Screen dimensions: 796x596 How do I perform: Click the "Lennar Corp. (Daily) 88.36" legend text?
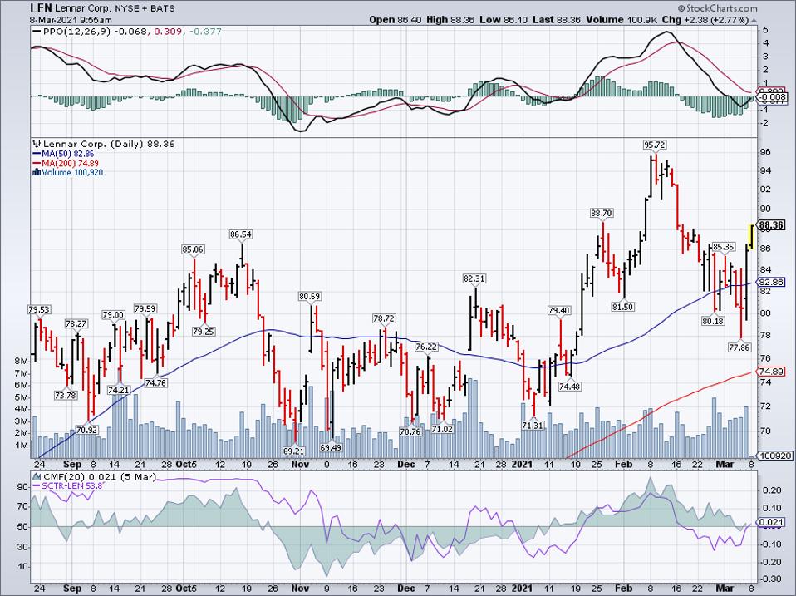(x=109, y=144)
